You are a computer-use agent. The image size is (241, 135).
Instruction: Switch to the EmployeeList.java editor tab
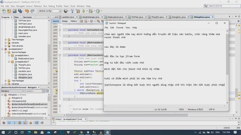pos(115,17)
